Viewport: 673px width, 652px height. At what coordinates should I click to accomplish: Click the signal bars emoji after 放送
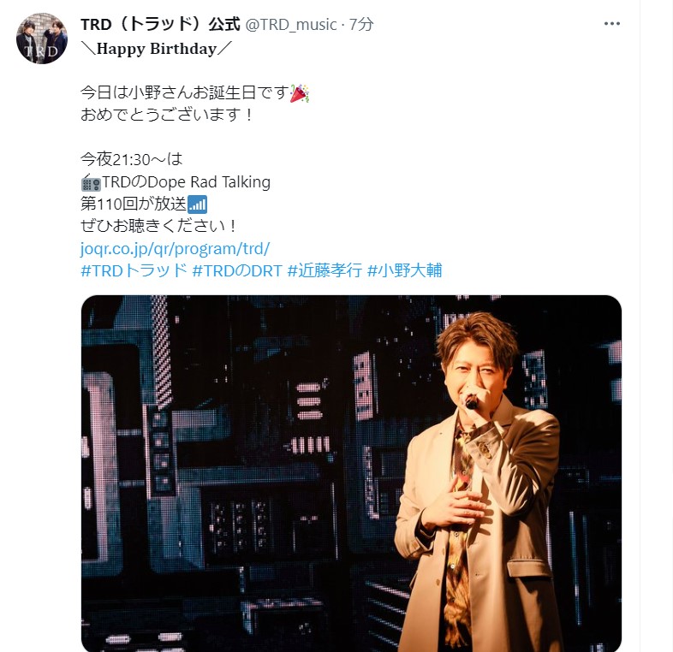point(198,204)
